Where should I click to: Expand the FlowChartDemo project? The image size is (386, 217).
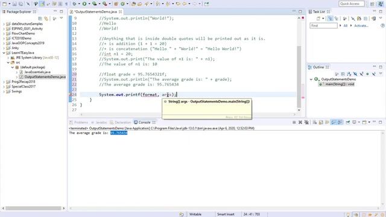pos(4,34)
